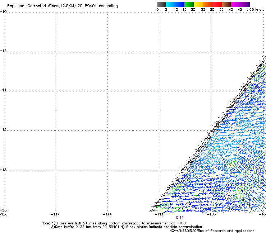The image size is (266, 233).
Task: Click the 'NOAA/NESDIS/Office of Research and Applications' credit
Action: tap(212, 231)
